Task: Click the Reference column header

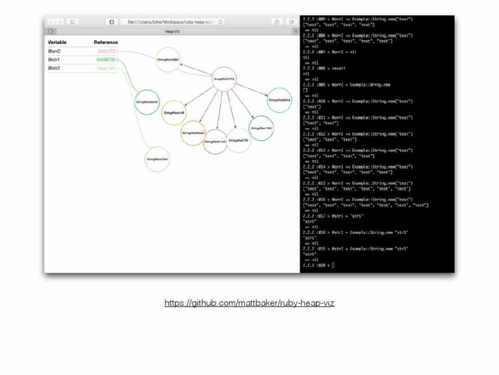Action: 106,42
